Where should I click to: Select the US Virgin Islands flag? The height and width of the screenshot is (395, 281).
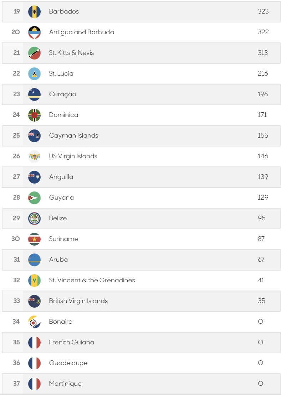pyautogui.click(x=34, y=156)
